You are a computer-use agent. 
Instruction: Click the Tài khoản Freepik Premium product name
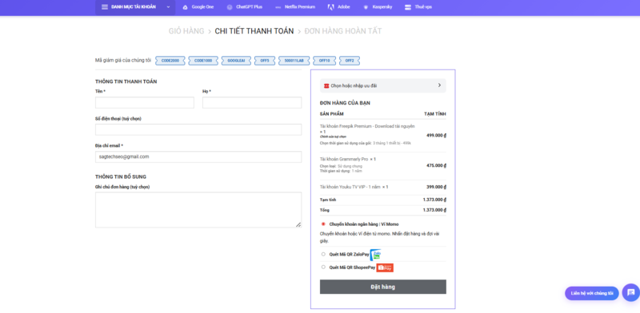pos(367,126)
